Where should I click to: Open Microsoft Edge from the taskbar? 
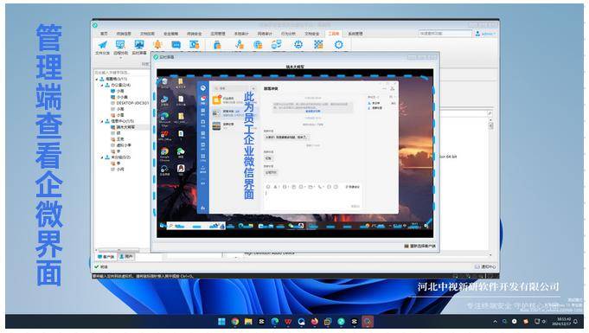[x=275, y=322]
